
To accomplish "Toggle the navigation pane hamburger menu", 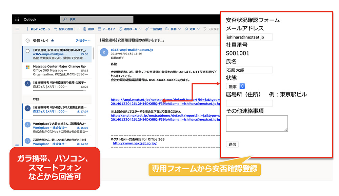I will pos(17,29).
